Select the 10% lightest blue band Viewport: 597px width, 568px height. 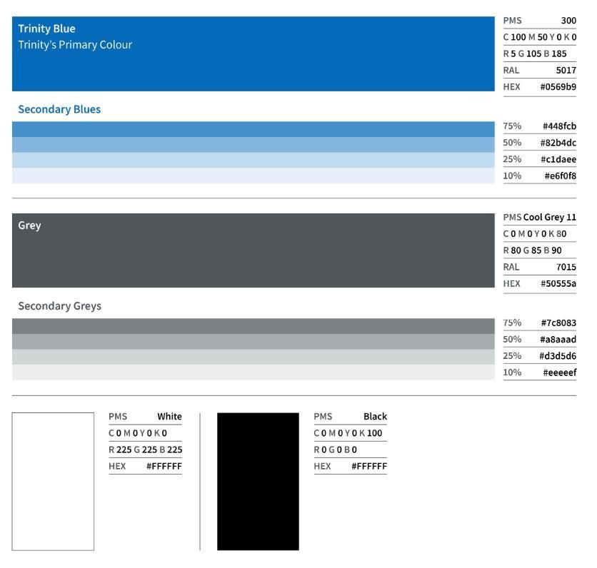[254, 176]
